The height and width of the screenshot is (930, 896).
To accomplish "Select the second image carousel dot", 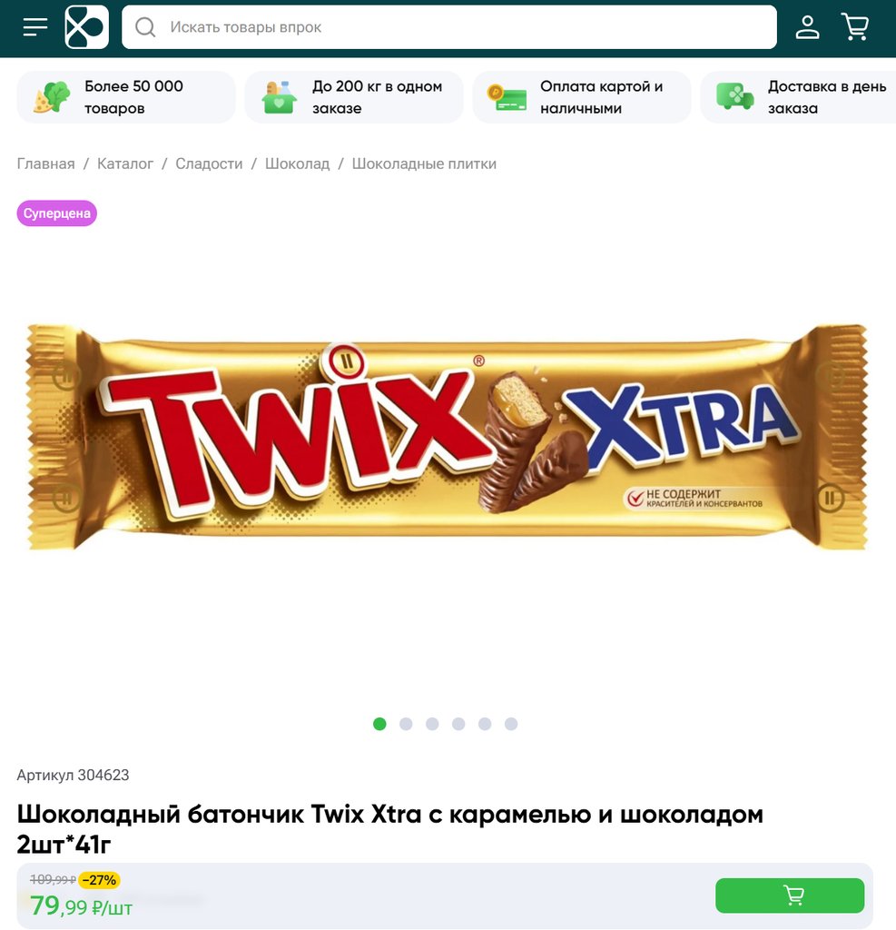I will 406,724.
